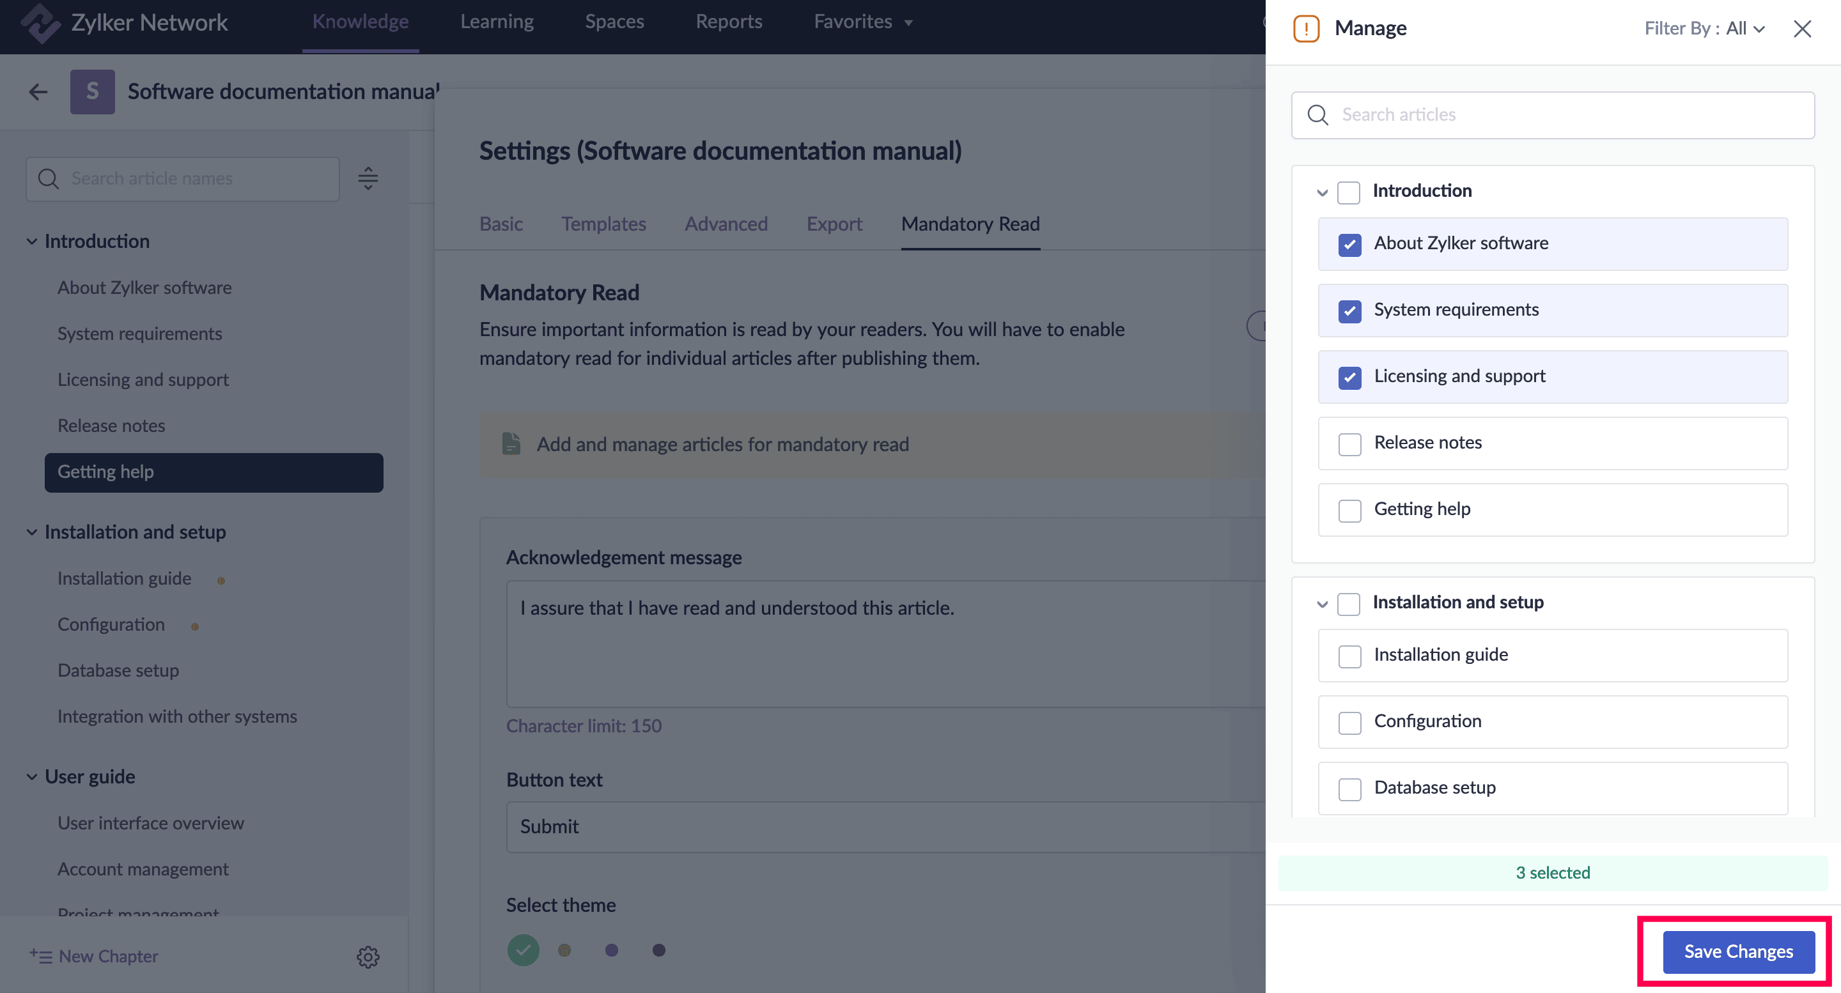Switch to the Advanced settings tab
1841x993 pixels.
[x=726, y=224]
